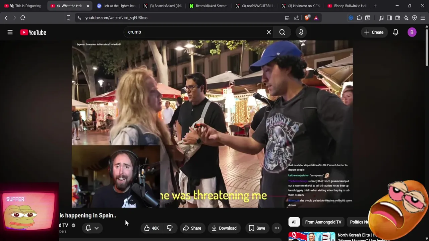This screenshot has width=429, height=241.
Task: Start voice search with microphone
Action: (301, 32)
